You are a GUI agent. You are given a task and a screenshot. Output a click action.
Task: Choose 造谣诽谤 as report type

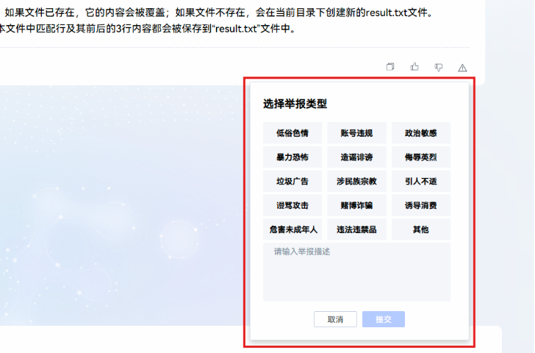(x=356, y=157)
